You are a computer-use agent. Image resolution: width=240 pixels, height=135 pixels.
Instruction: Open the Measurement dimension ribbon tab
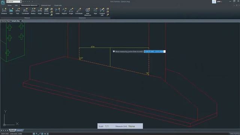tap(29, 5)
